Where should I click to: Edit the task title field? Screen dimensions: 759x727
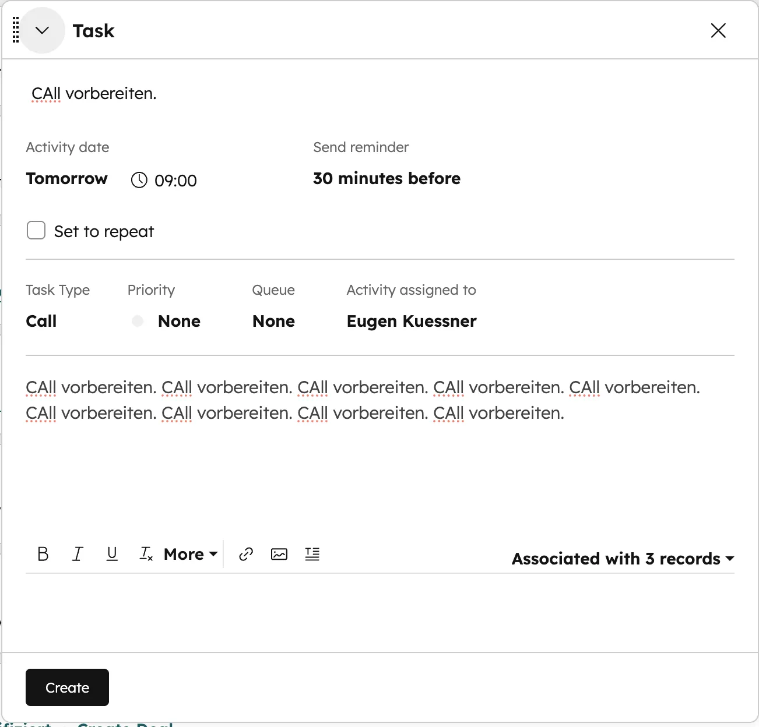coord(94,93)
